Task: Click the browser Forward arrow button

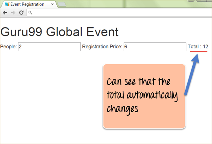Action: coord(13,12)
